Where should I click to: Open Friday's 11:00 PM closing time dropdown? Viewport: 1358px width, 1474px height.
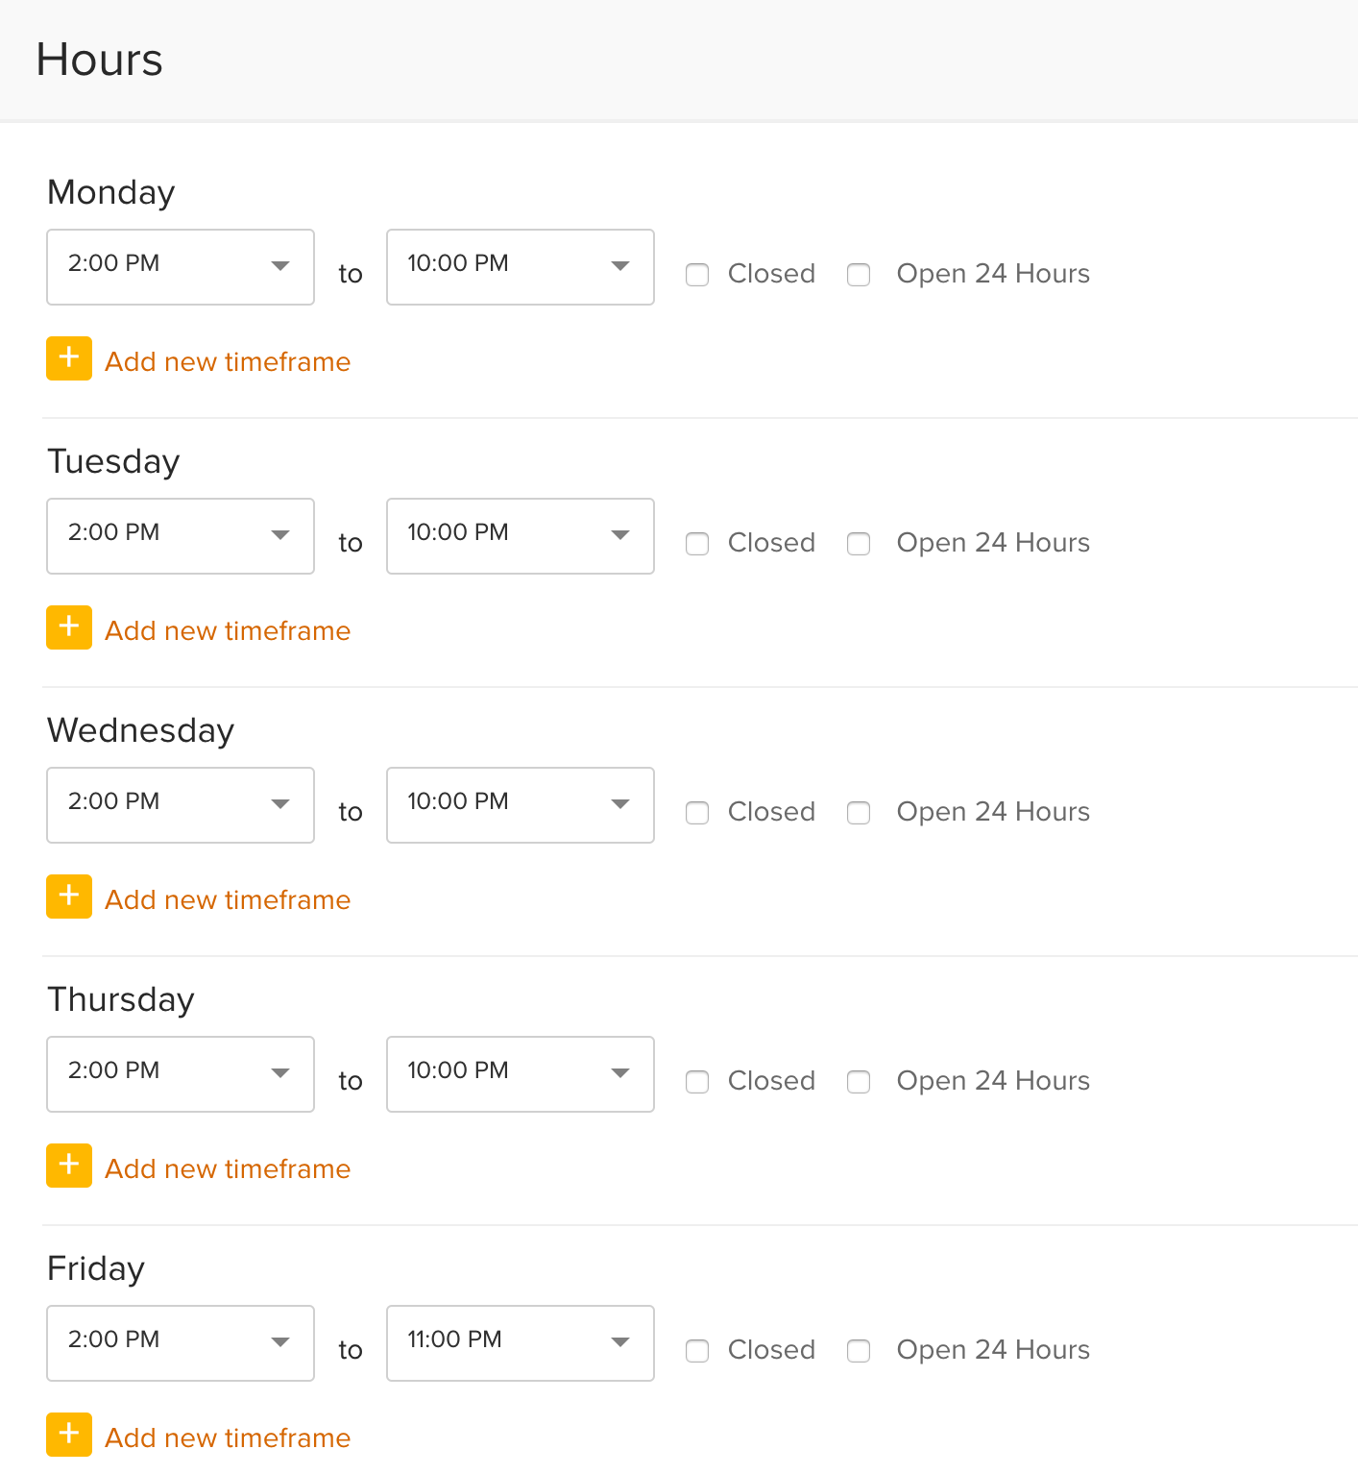click(521, 1343)
